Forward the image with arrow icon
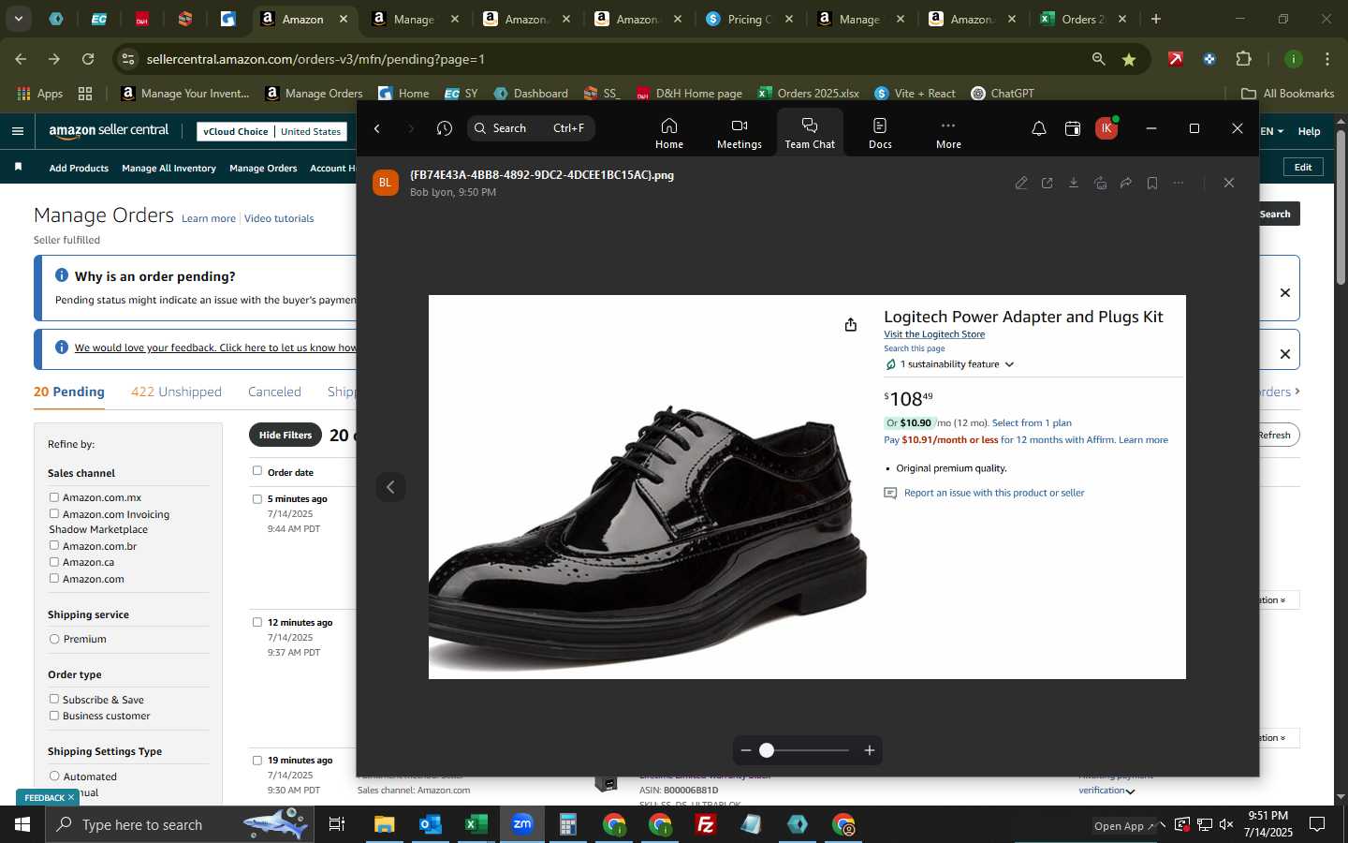Image resolution: width=1348 pixels, height=843 pixels. pyautogui.click(x=1126, y=183)
